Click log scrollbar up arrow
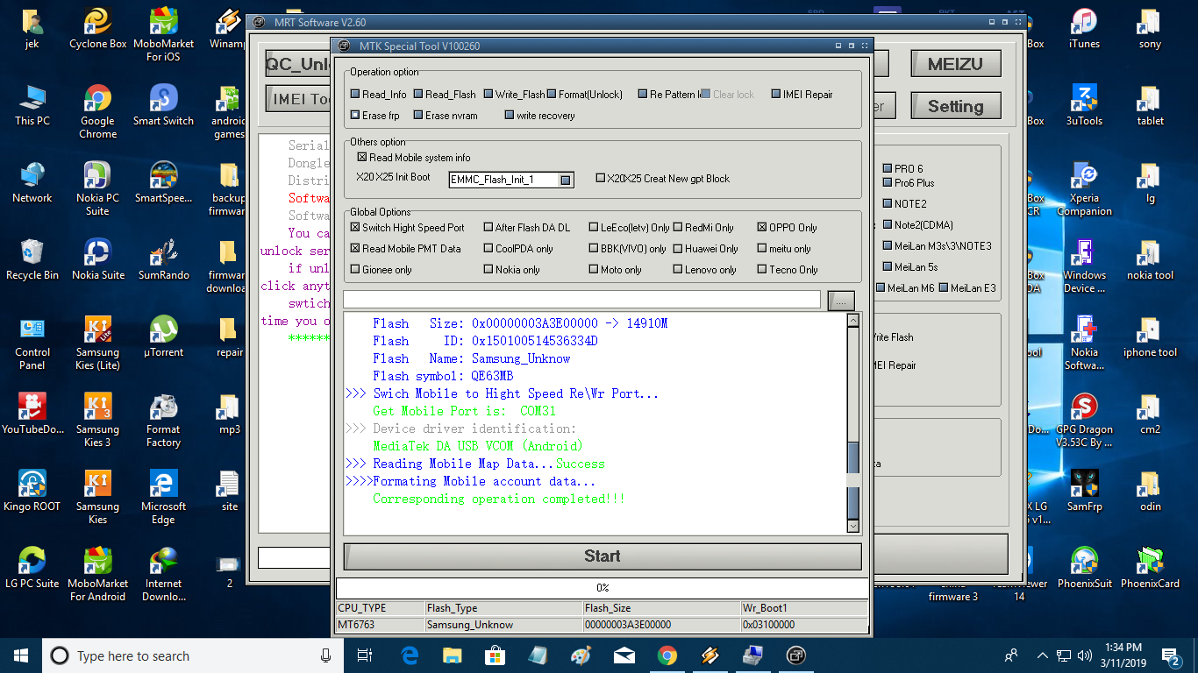This screenshot has width=1198, height=673. [x=852, y=321]
